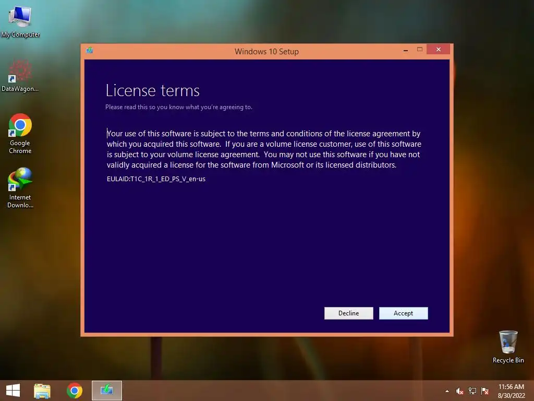Close the Windows 10 Setup window
The width and height of the screenshot is (534, 401).
tap(438, 50)
